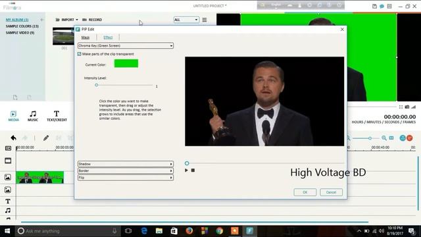Expand the Border section

126,171
